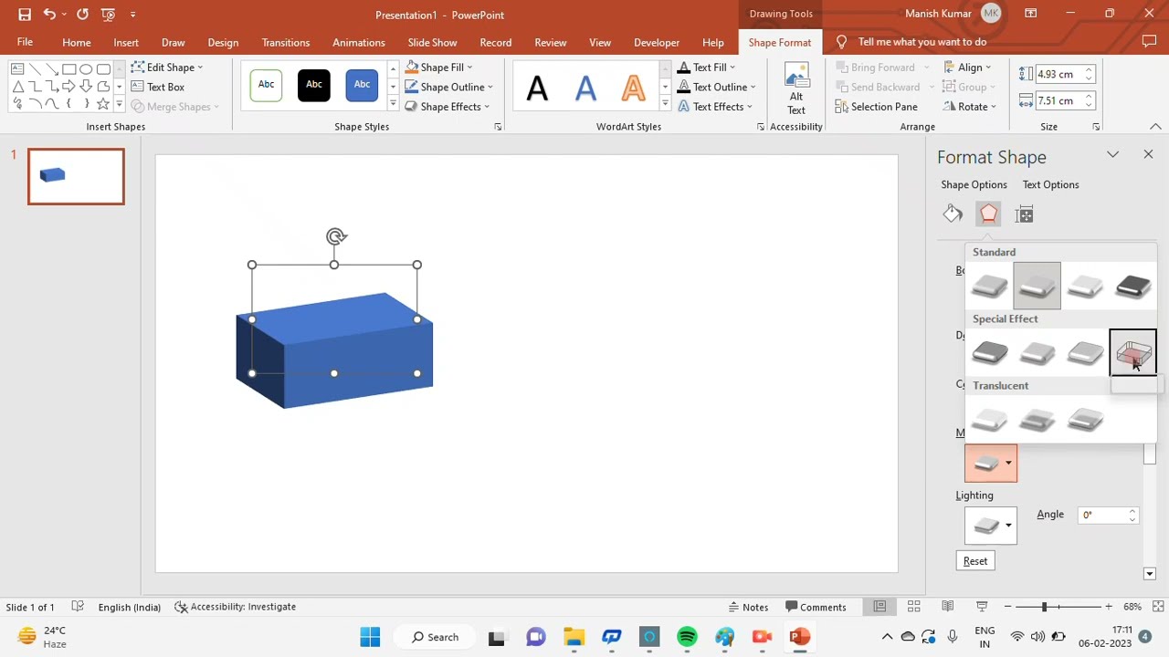Open the Shape Fill dropdown

439,68
